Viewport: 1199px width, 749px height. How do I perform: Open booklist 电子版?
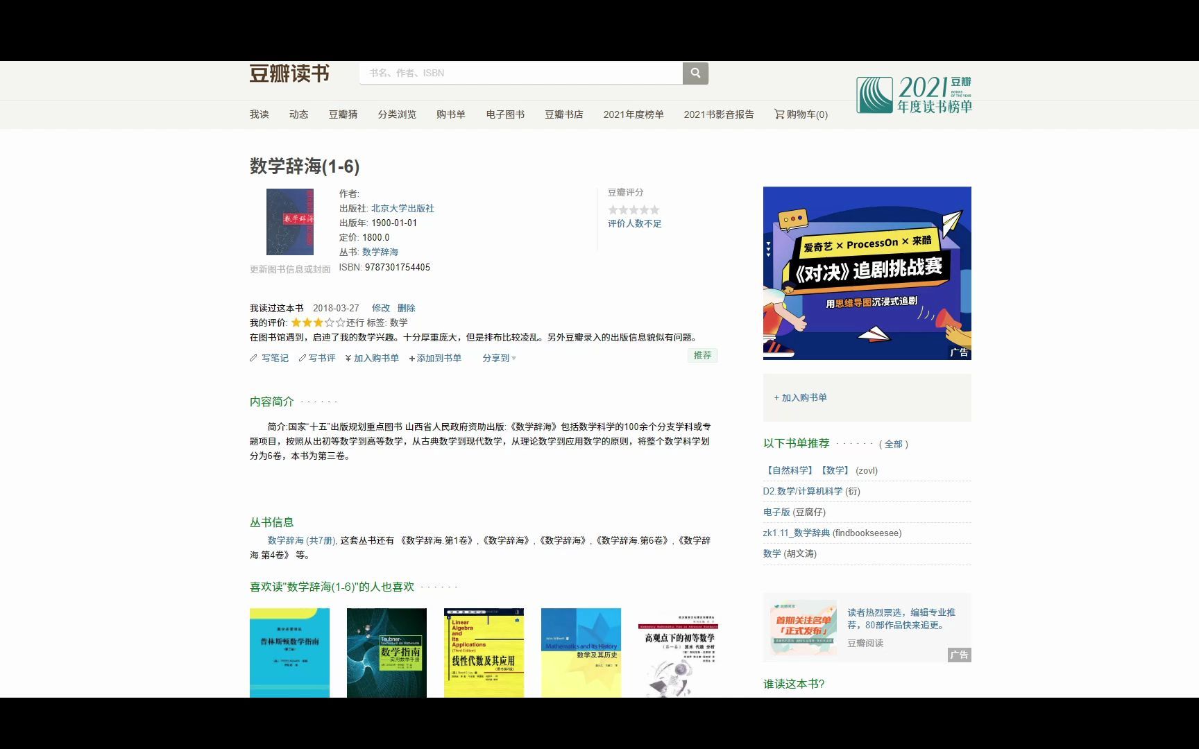[x=776, y=512]
